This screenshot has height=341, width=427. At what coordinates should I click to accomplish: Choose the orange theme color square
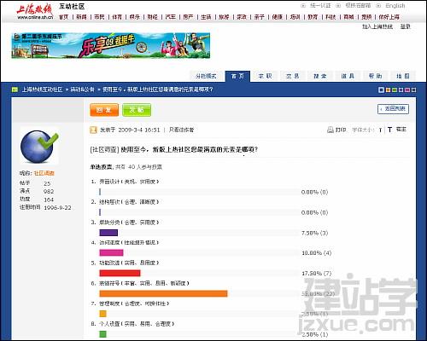(x=388, y=90)
